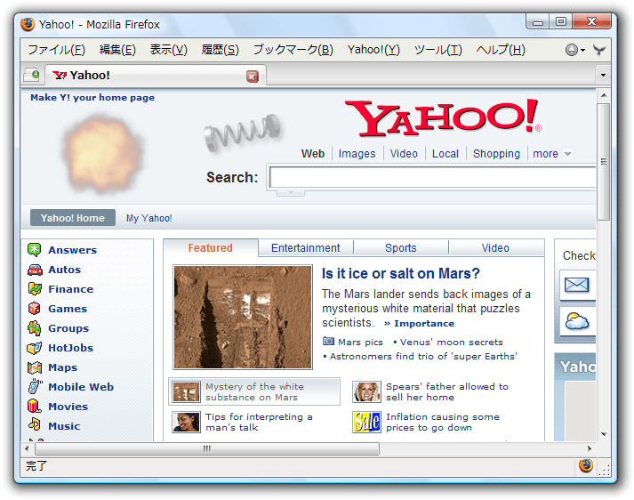Image resolution: width=634 pixels, height=500 pixels.
Task: Close the Yahoo! tab
Action: point(253,76)
